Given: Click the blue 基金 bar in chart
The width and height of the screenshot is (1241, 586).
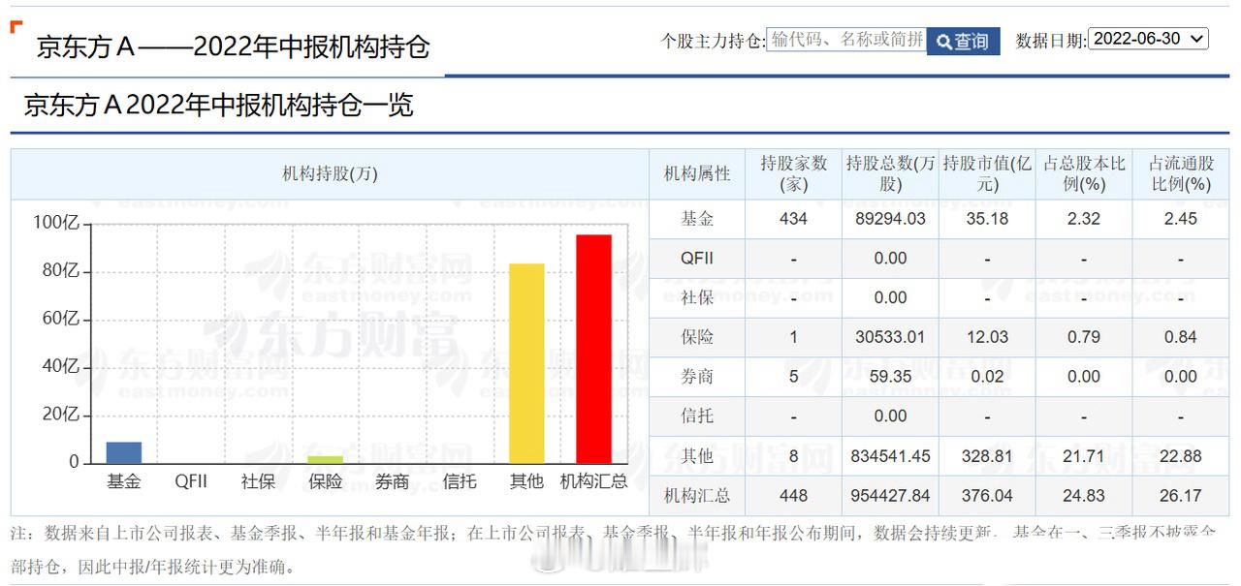Looking at the screenshot, I should 124,452.
